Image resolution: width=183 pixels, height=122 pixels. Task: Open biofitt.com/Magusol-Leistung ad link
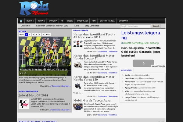click(x=141, y=43)
